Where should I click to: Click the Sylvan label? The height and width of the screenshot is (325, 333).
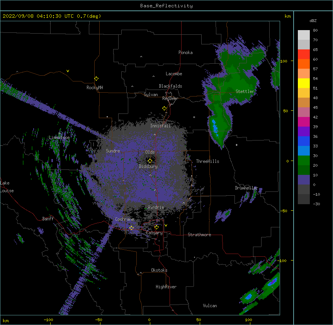click(x=151, y=95)
